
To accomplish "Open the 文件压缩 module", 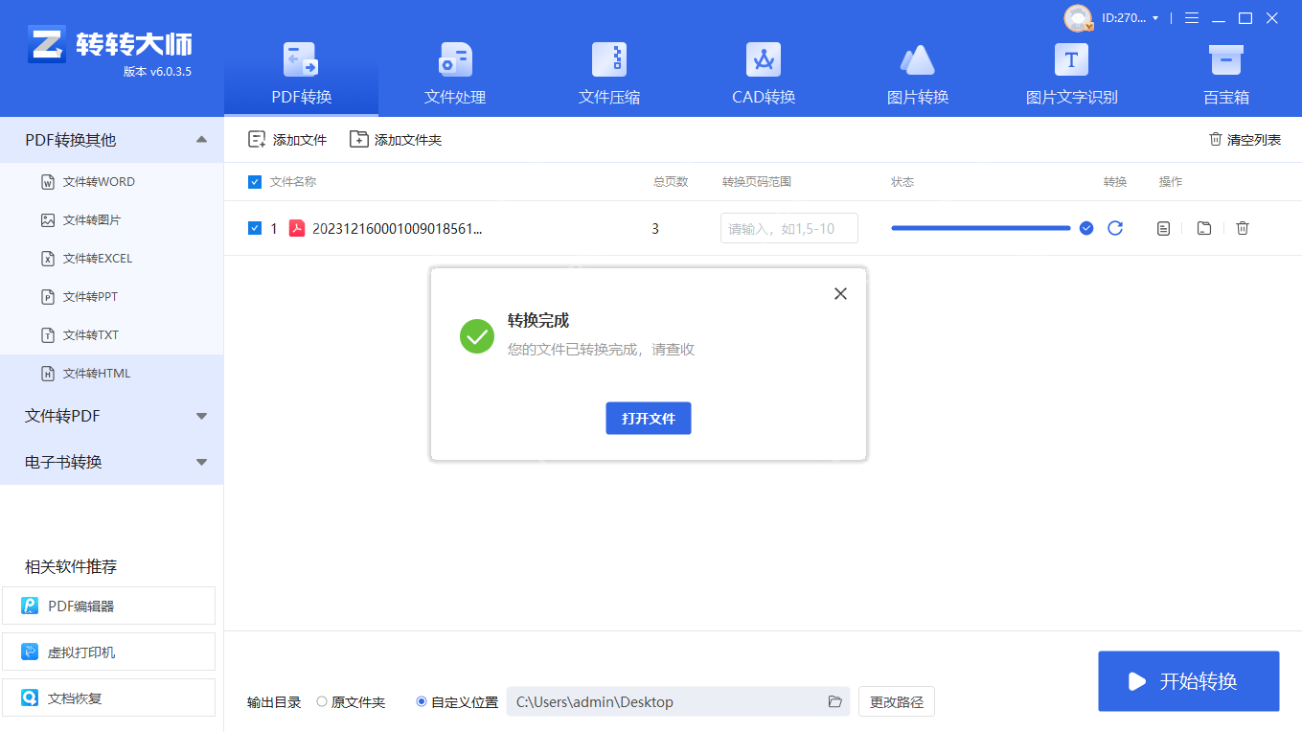I will pyautogui.click(x=608, y=72).
